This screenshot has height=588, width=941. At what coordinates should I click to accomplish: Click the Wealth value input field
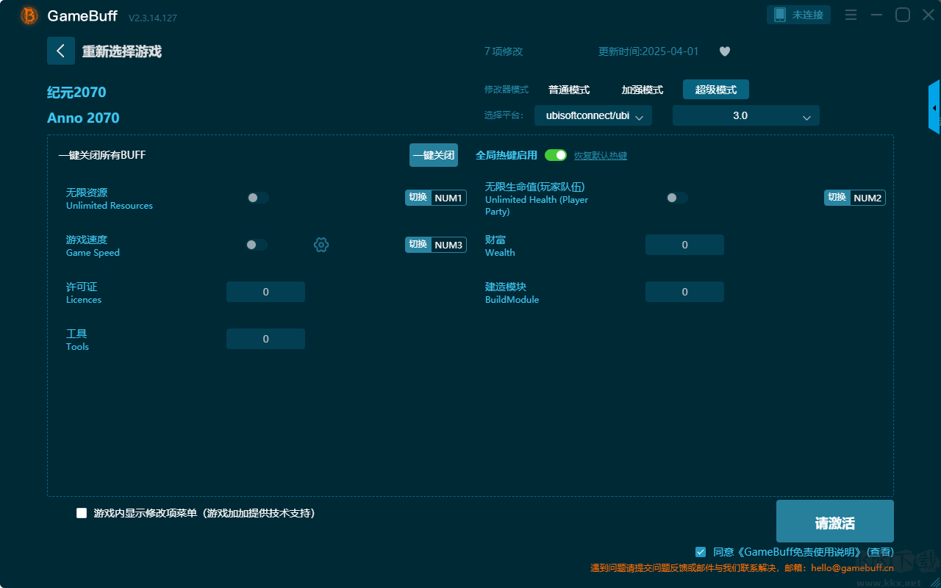click(684, 245)
